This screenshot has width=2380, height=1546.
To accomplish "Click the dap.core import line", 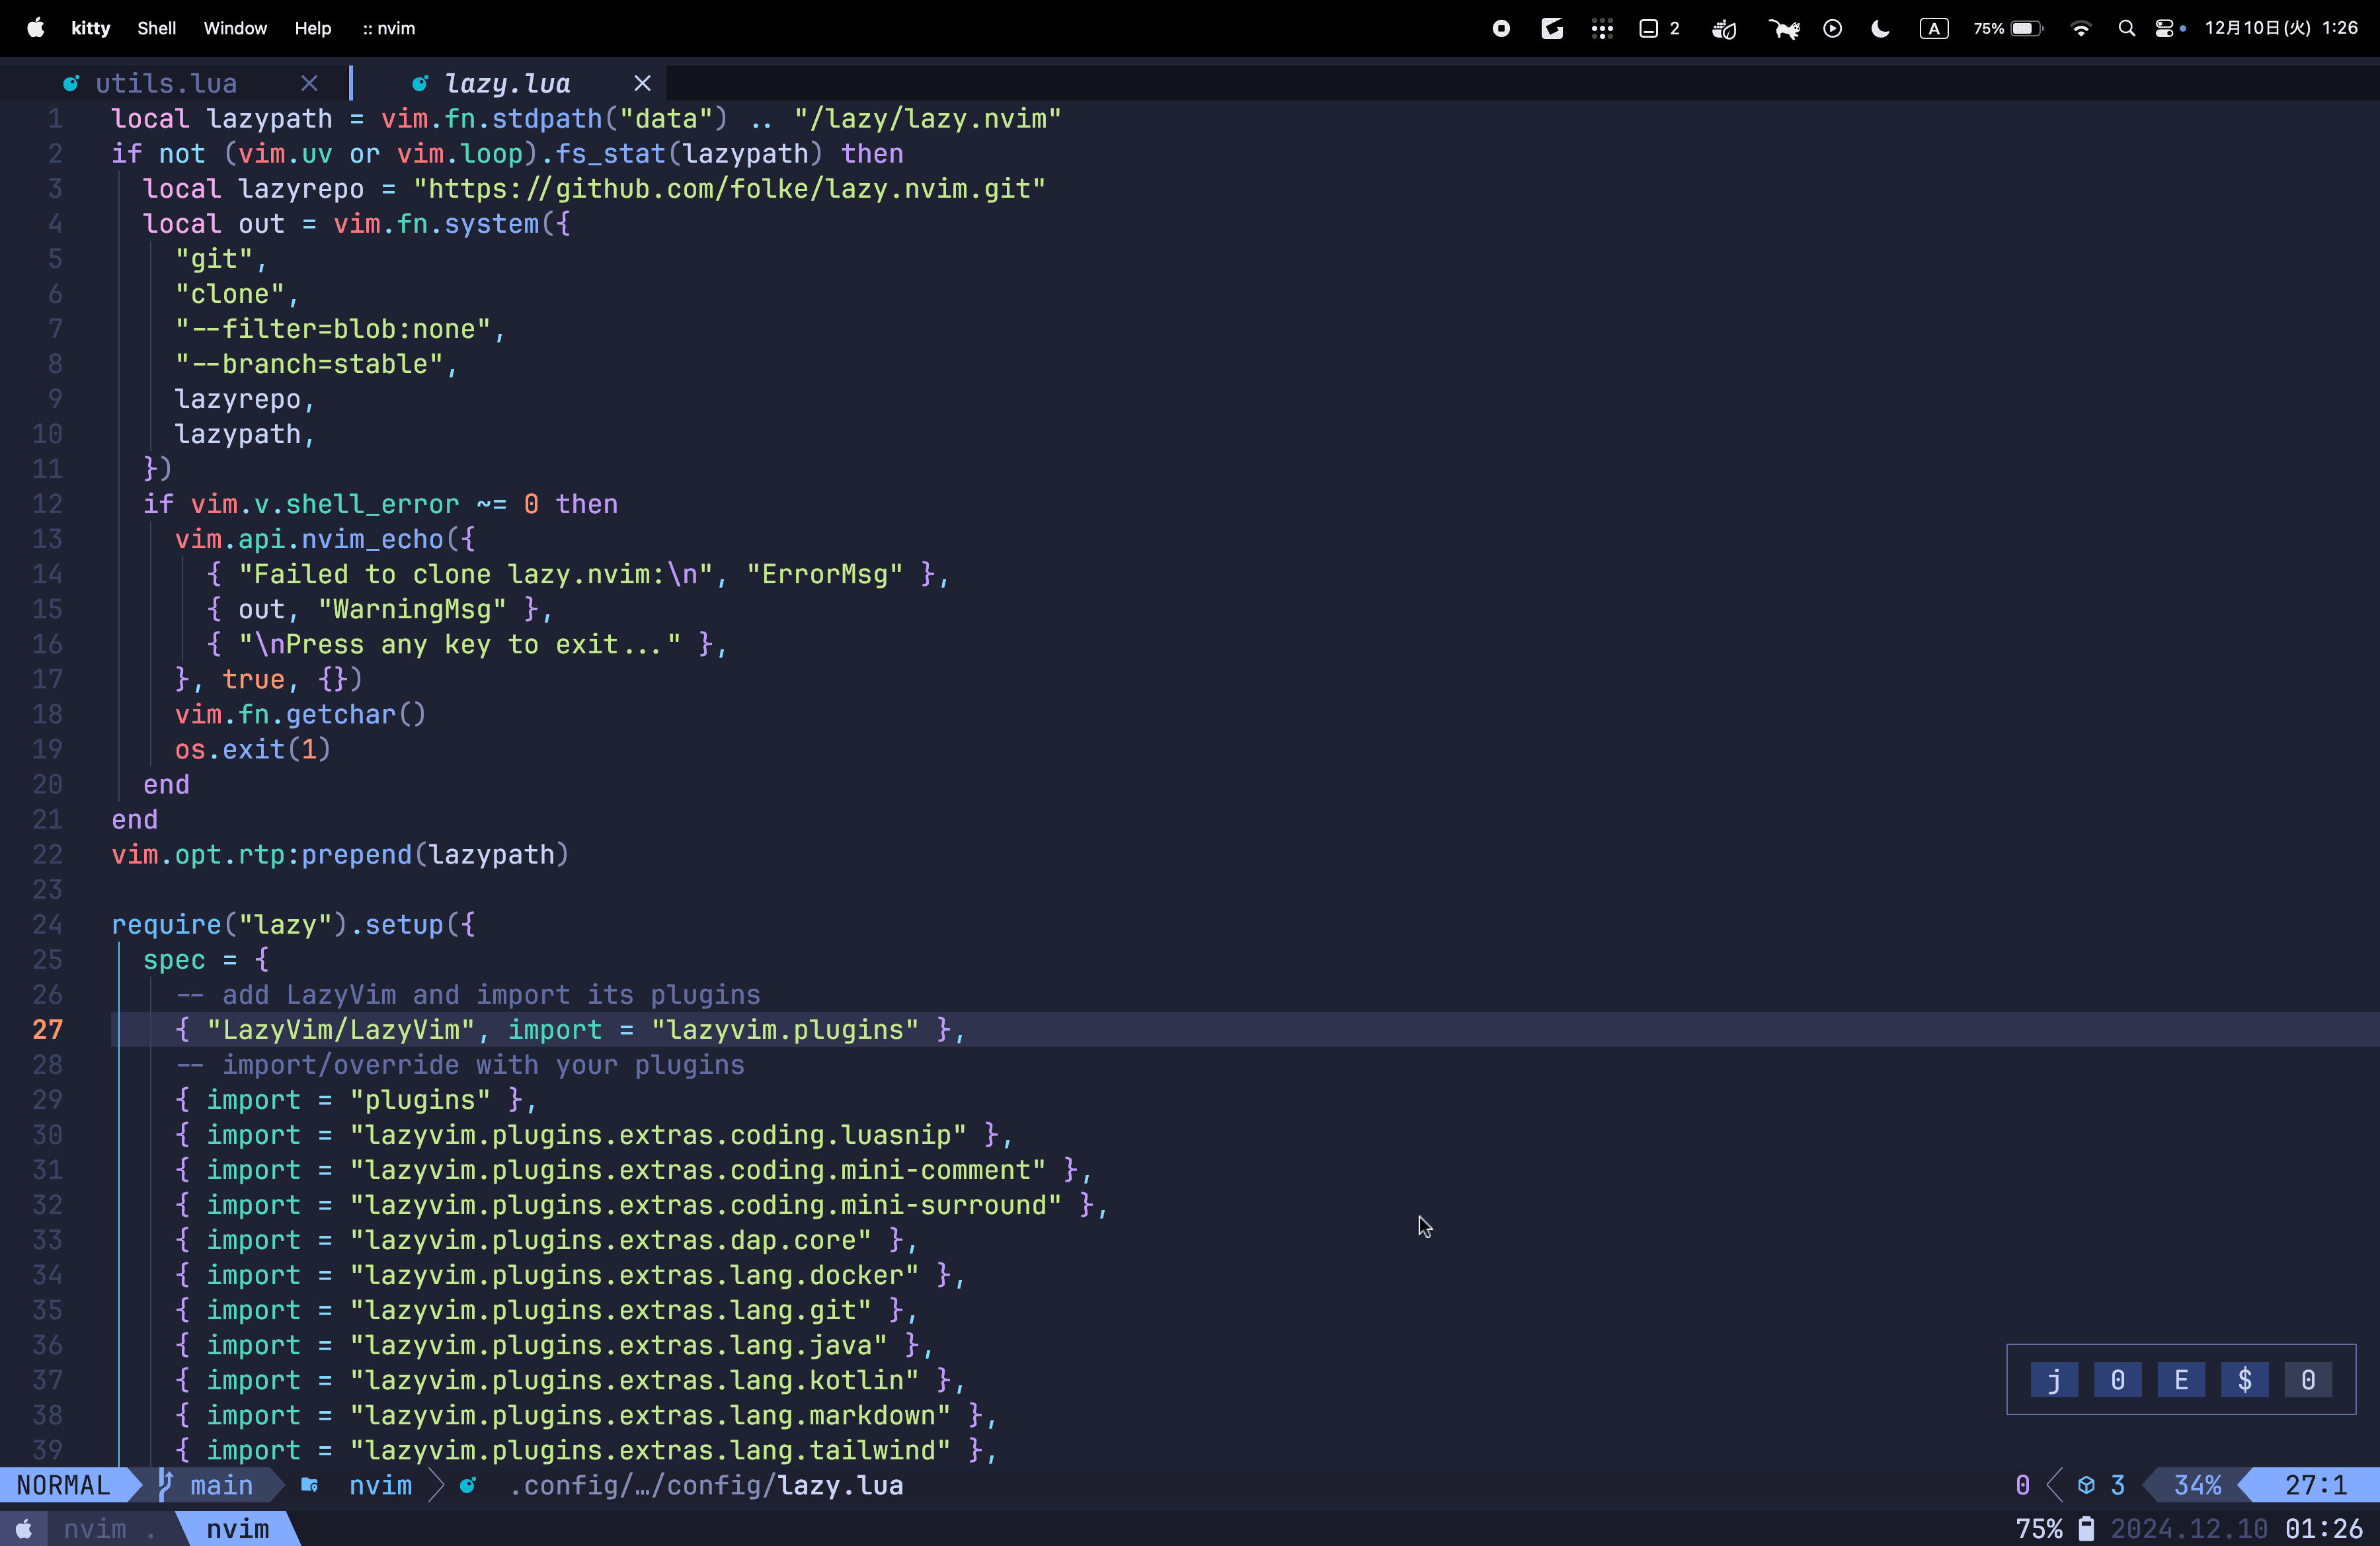I will [547, 1239].
